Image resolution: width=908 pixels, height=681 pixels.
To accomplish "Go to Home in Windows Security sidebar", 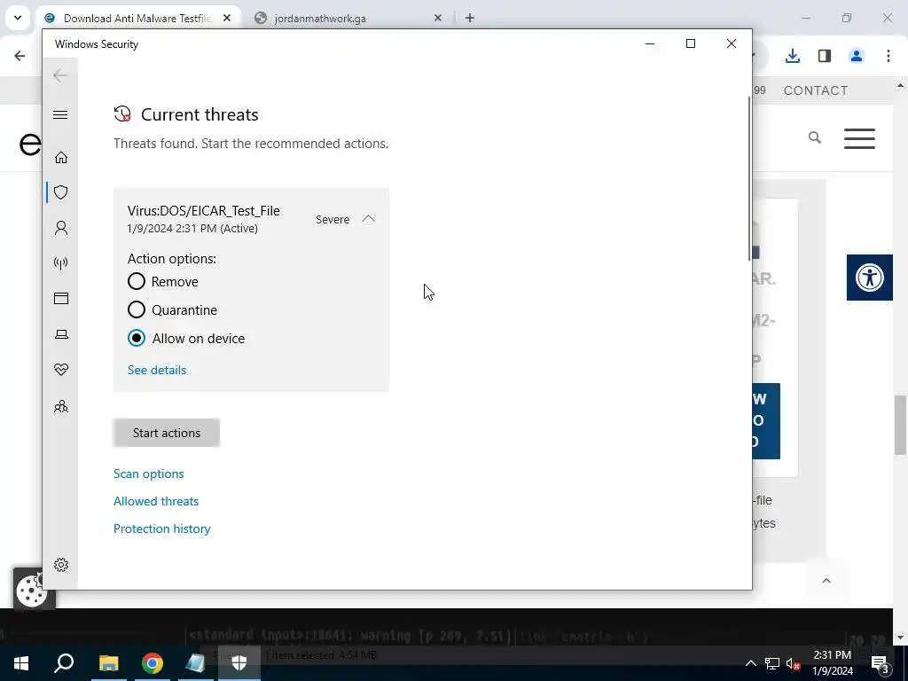I will pyautogui.click(x=61, y=158).
